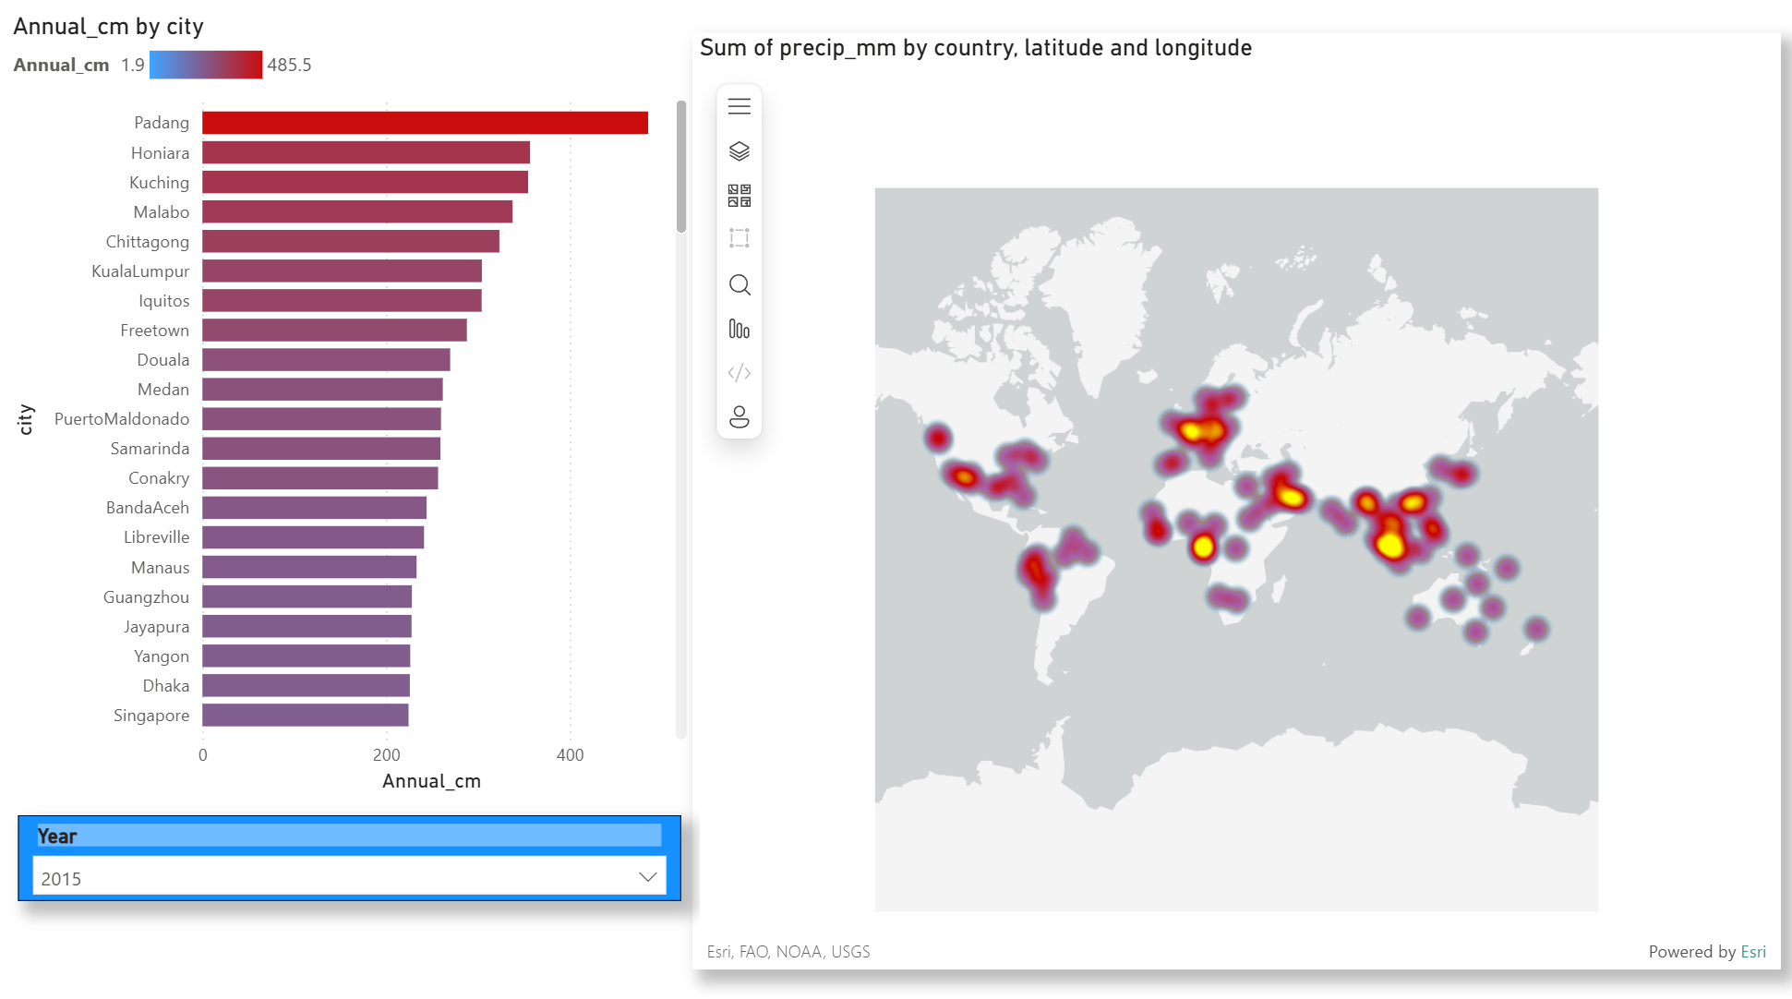Click the x-axis tick label 400
The image size is (1792, 999).
[x=571, y=755]
